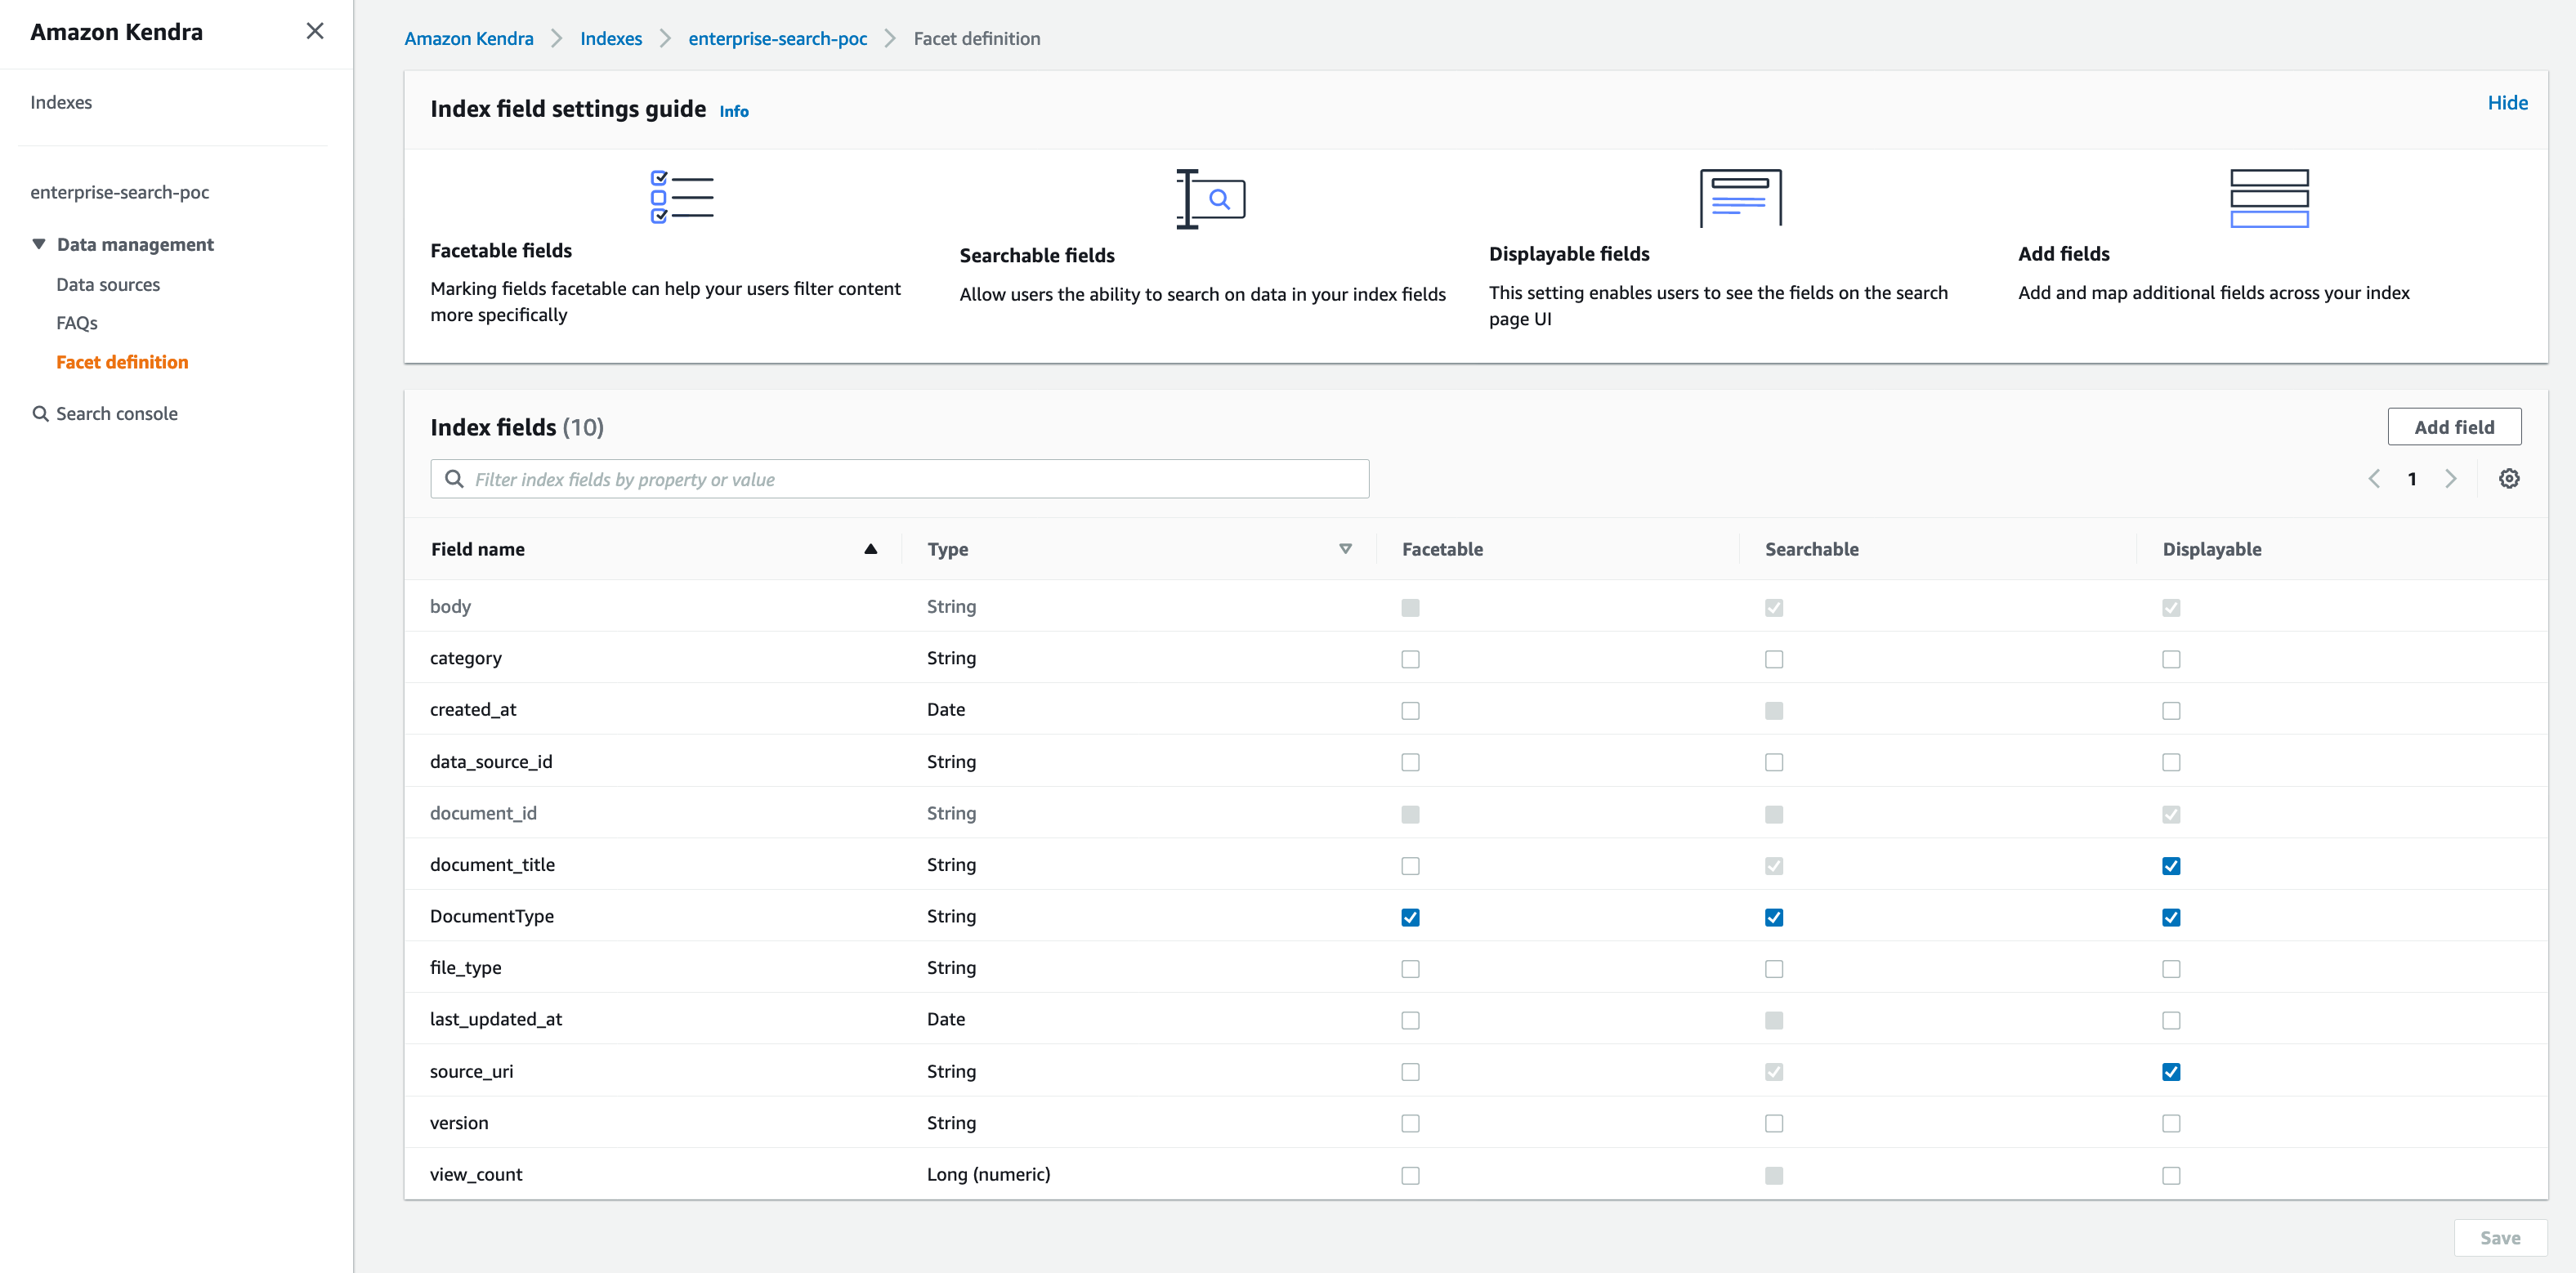Uncheck Displayable for DocumentType field
This screenshot has height=1273, width=2576.
(2170, 917)
